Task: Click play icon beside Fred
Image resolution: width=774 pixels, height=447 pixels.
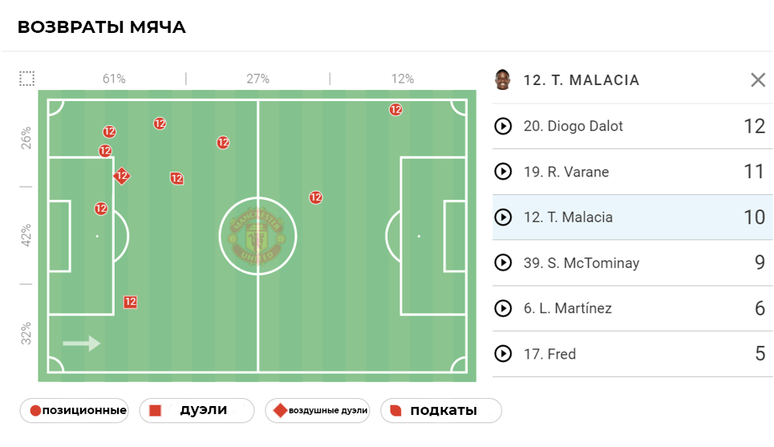Action: click(503, 354)
